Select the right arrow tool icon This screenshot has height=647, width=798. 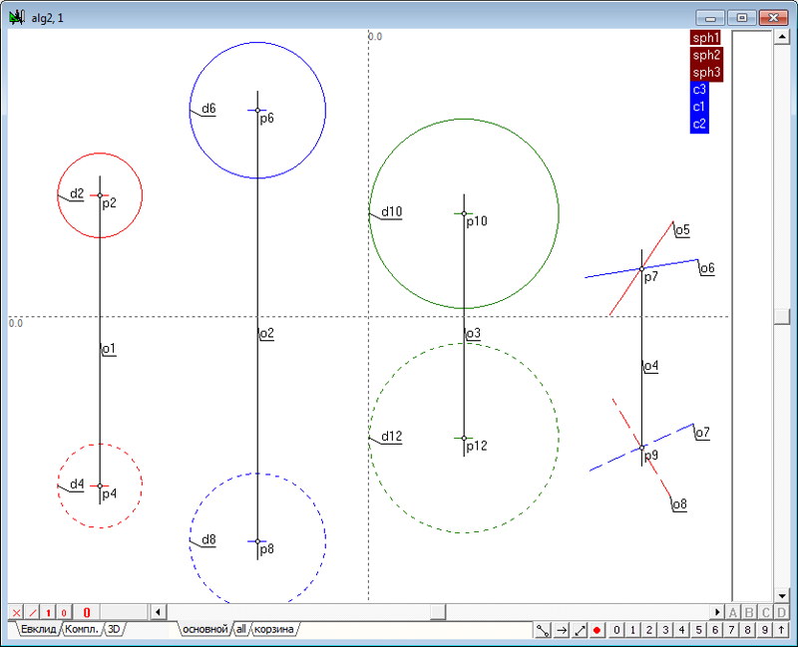[x=562, y=630]
